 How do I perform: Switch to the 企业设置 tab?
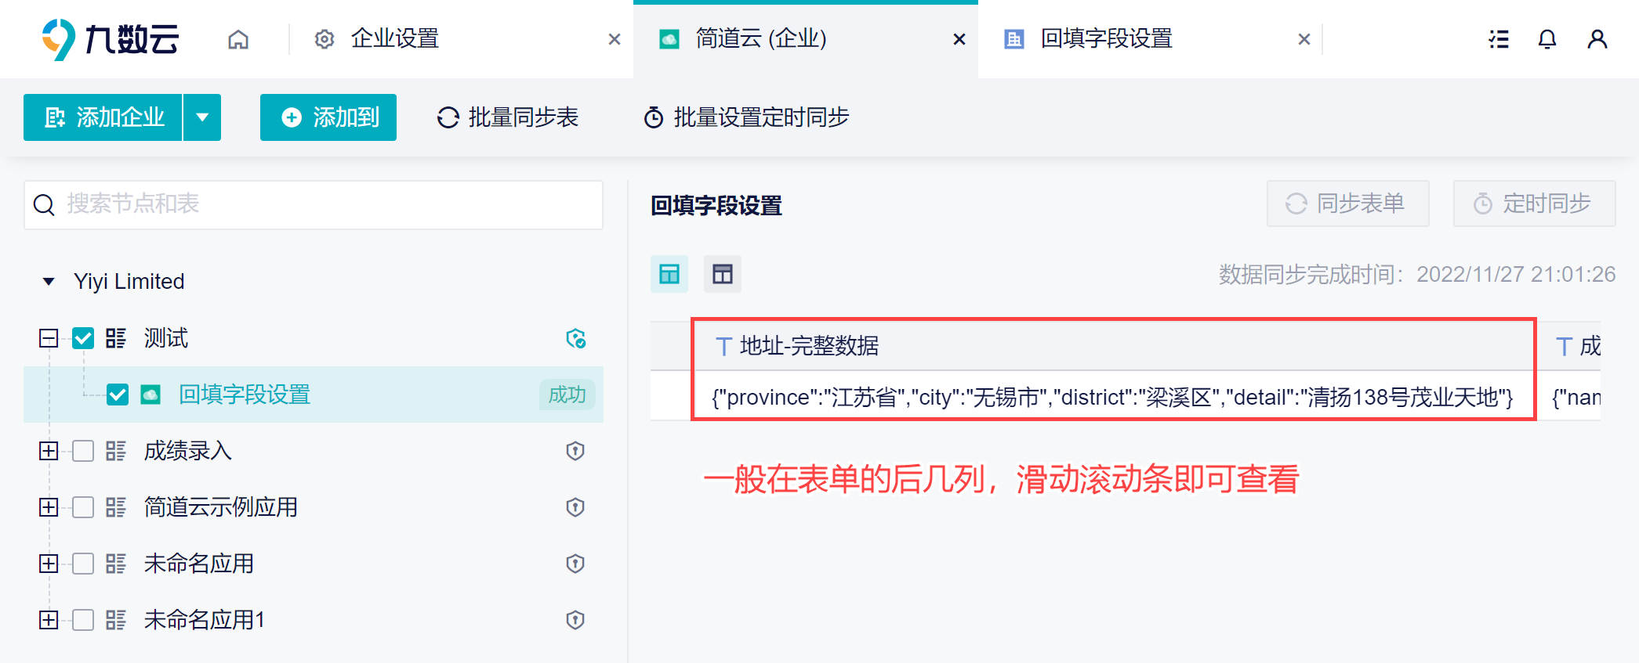pyautogui.click(x=461, y=39)
